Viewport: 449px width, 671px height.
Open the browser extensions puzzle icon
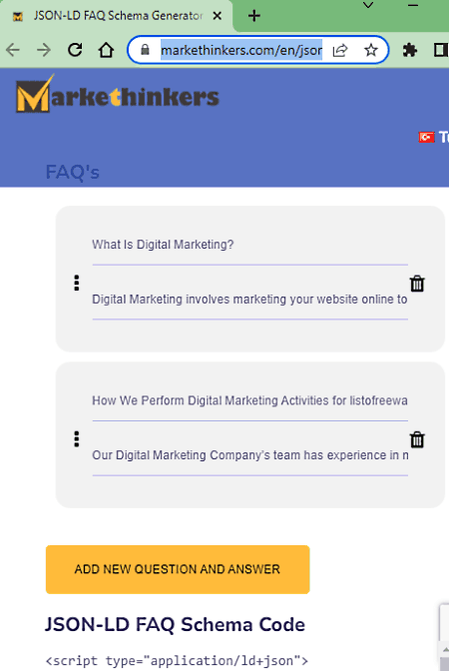410,50
